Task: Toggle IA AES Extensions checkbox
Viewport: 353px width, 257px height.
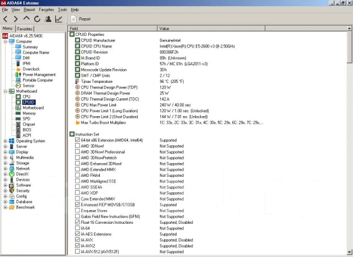Action: (77, 234)
